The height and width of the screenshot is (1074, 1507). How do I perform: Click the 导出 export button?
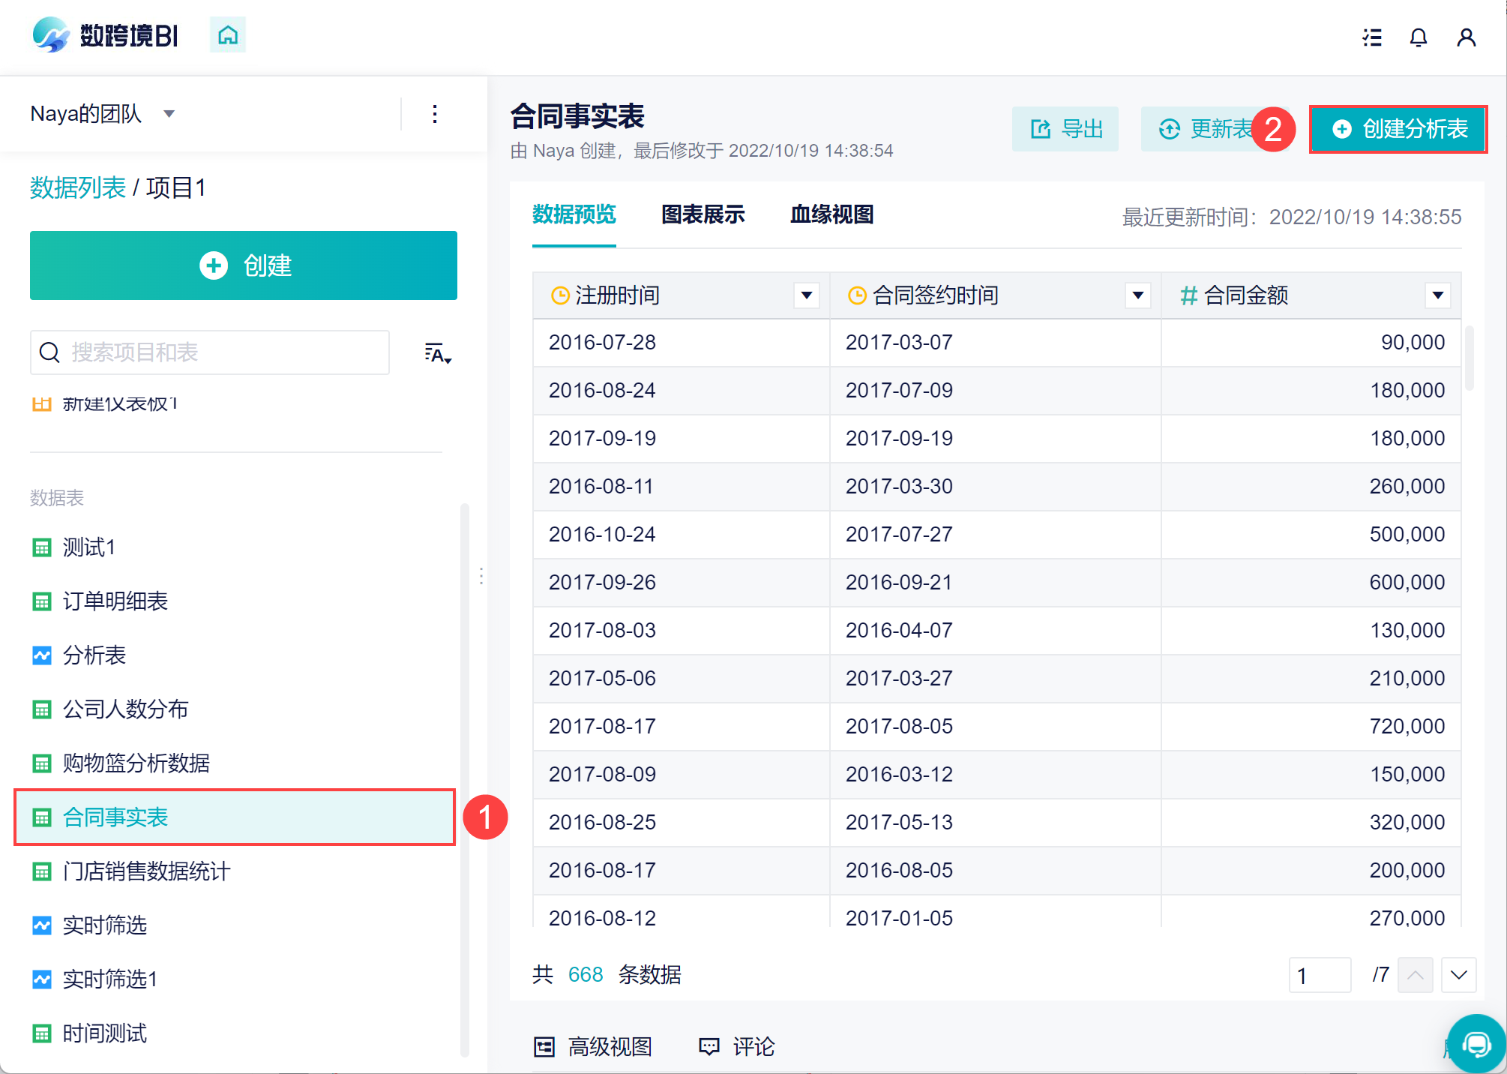pos(1065,129)
